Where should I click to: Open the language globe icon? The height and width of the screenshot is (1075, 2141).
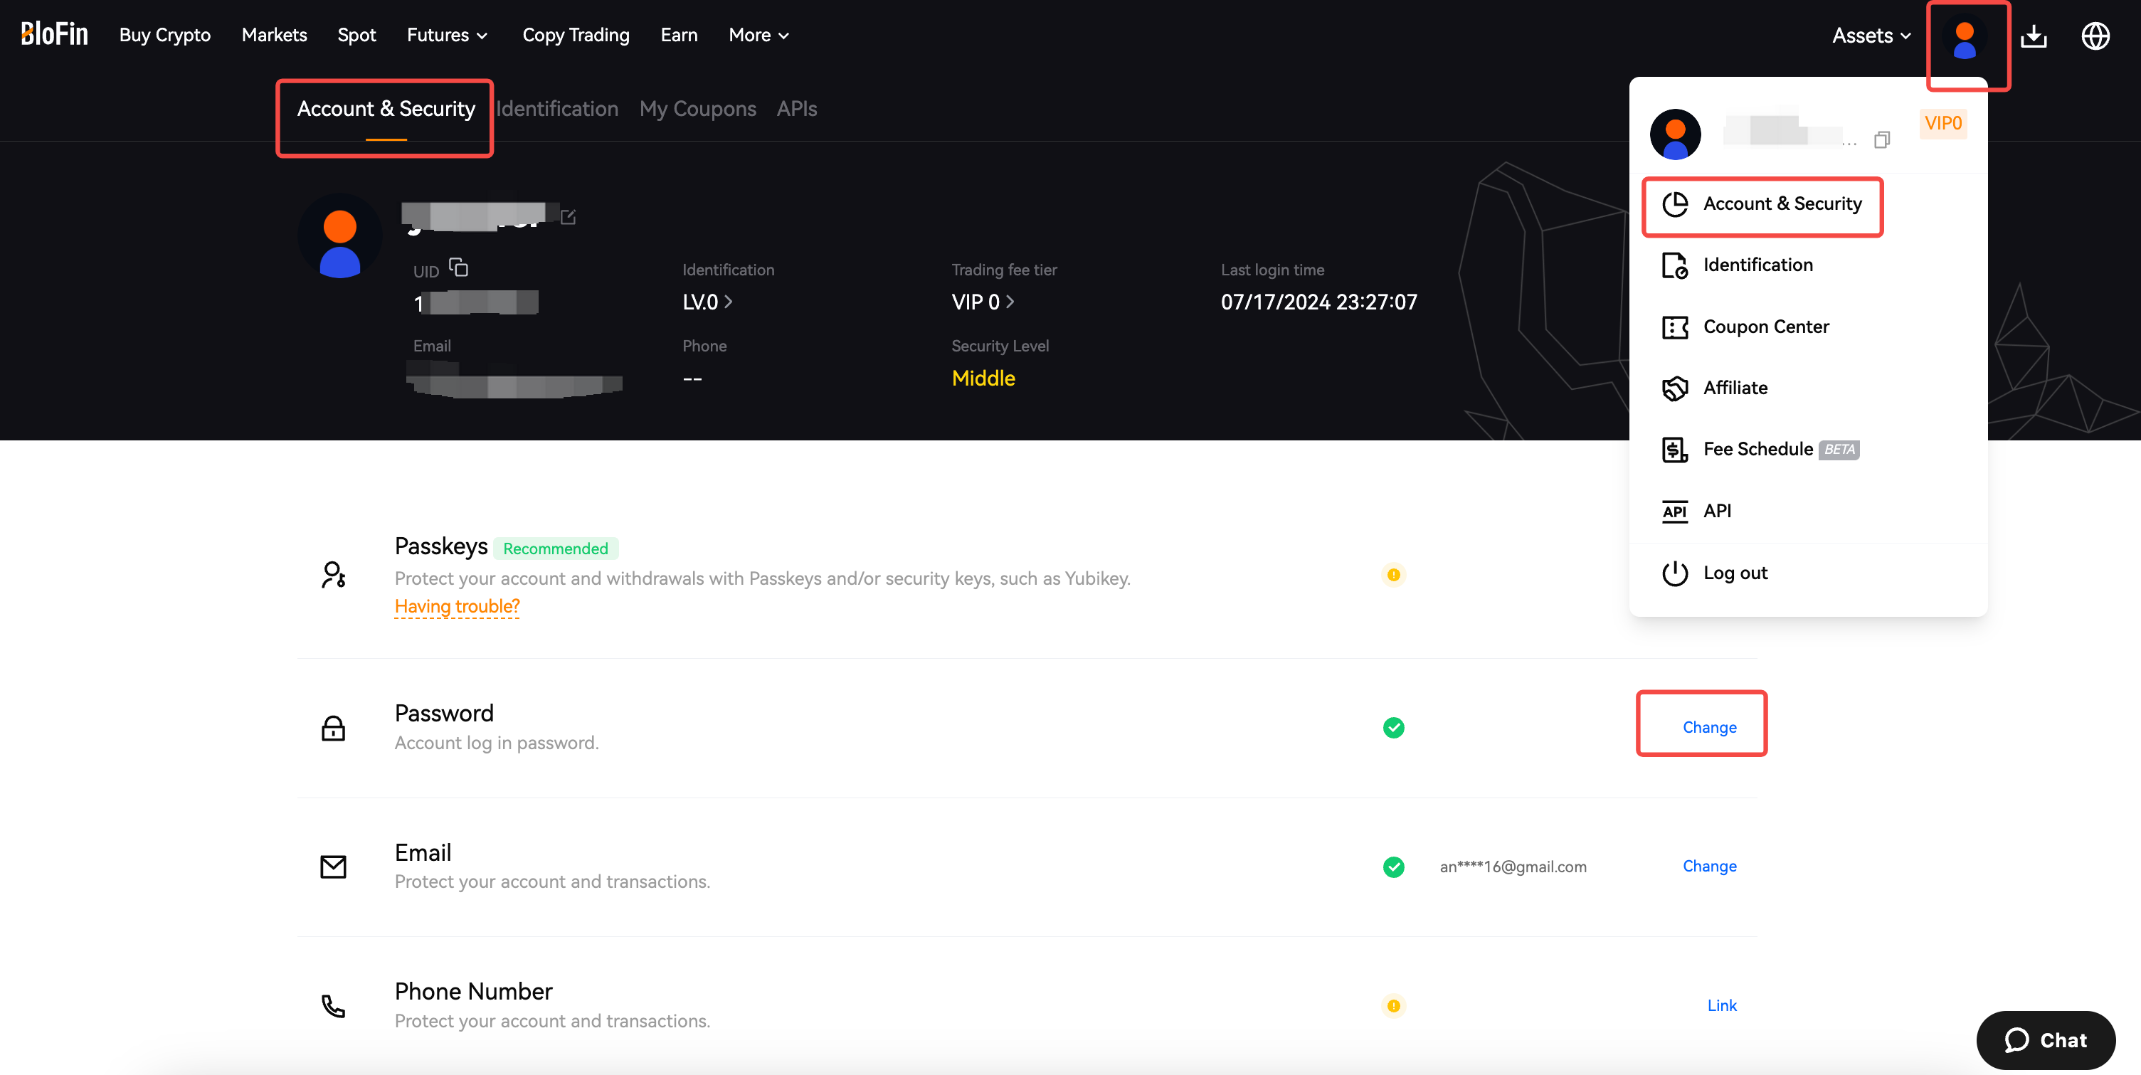(2095, 36)
